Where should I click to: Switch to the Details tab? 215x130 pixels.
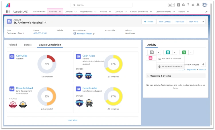click(28, 45)
